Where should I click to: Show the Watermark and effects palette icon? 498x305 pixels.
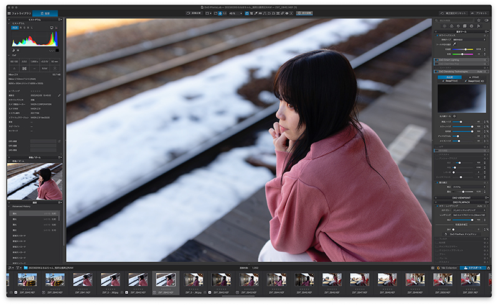pyautogui.click(x=471, y=26)
